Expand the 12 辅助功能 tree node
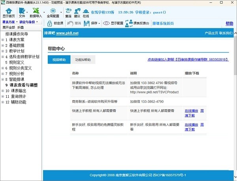The width and height of the screenshot is (237, 181). point(3,102)
